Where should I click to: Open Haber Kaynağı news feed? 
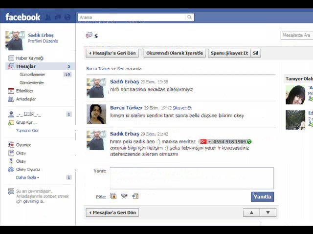[29, 58]
